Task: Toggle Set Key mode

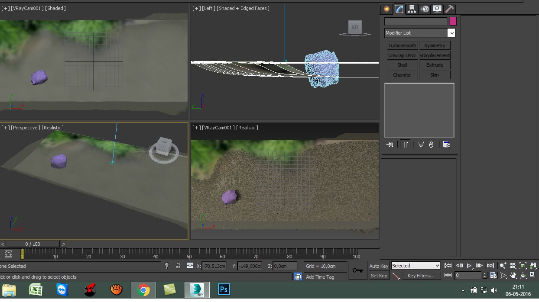Action: click(379, 276)
